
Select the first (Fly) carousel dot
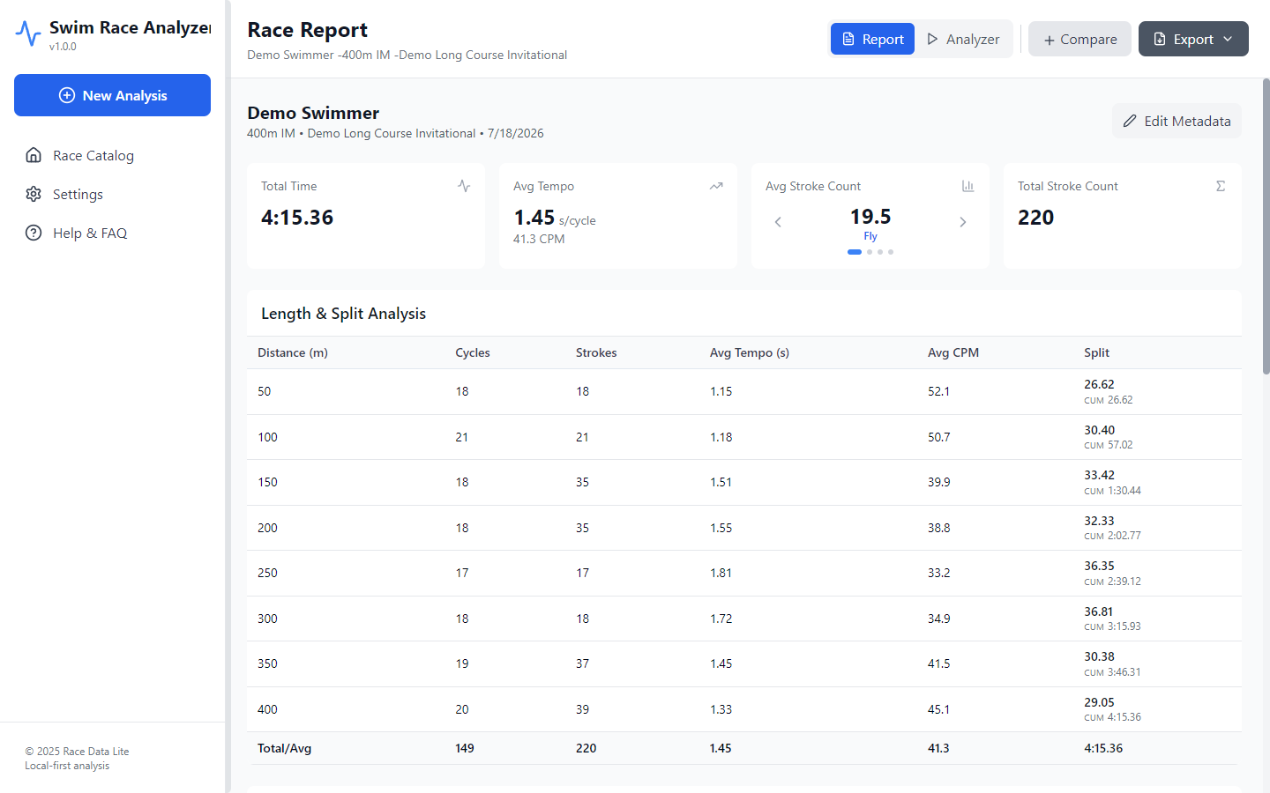(855, 252)
